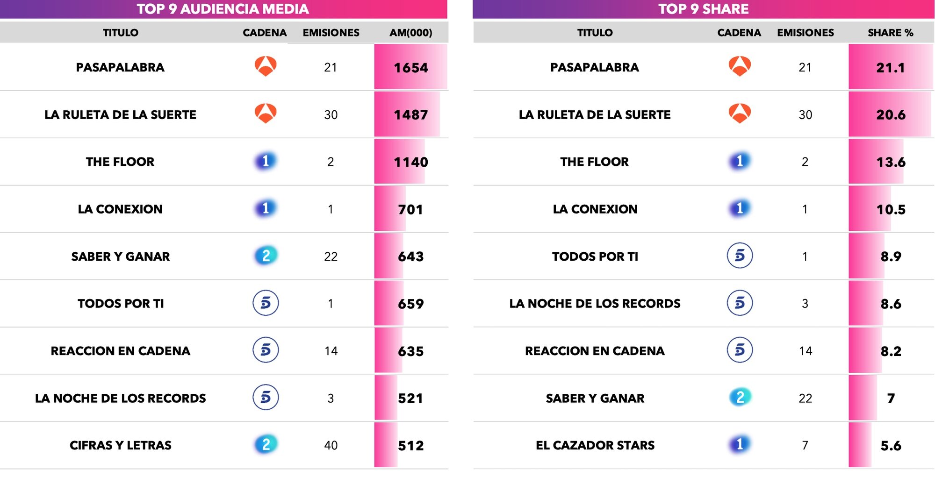
Task: Select La 2 logo for Saber y Ganar in audience table
Action: click(x=266, y=256)
